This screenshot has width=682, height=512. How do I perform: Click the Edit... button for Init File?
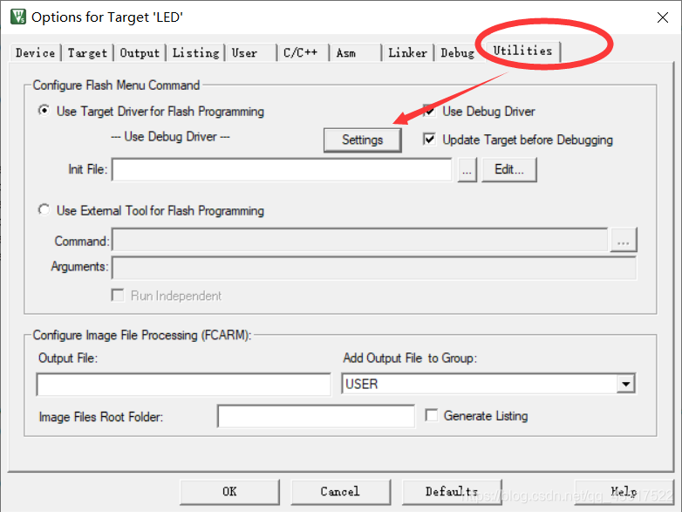pyautogui.click(x=509, y=170)
